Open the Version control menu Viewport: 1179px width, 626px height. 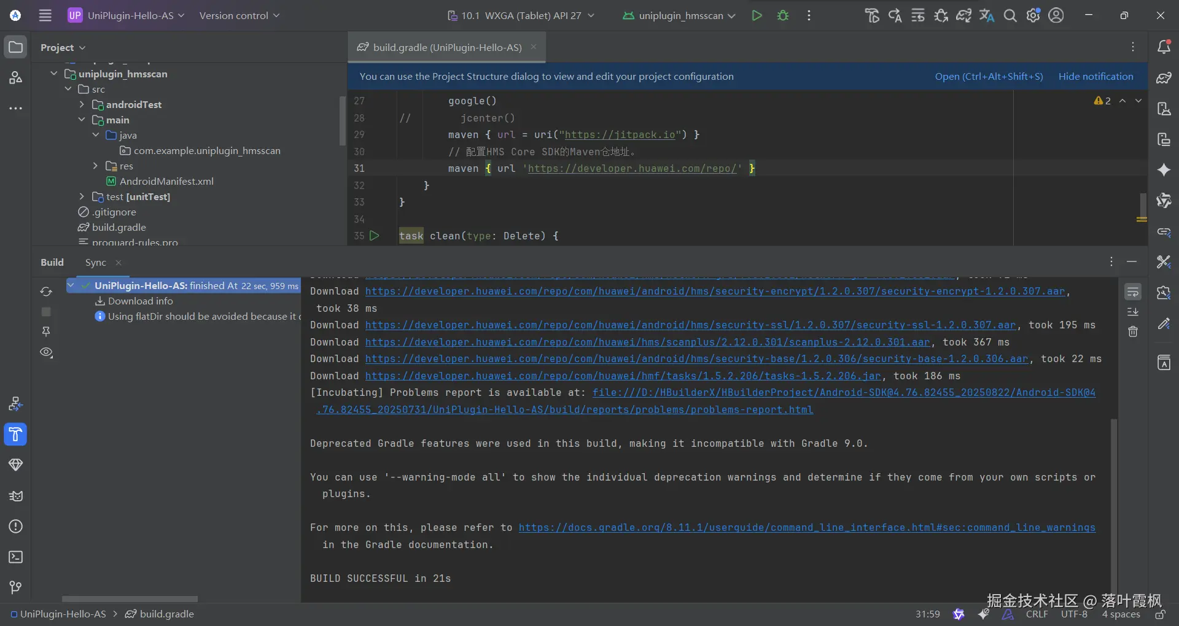(239, 16)
